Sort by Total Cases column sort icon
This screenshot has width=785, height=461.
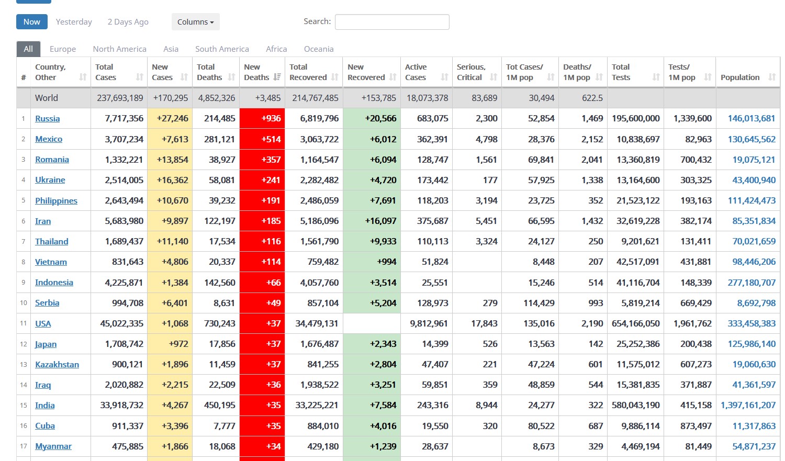[139, 77]
